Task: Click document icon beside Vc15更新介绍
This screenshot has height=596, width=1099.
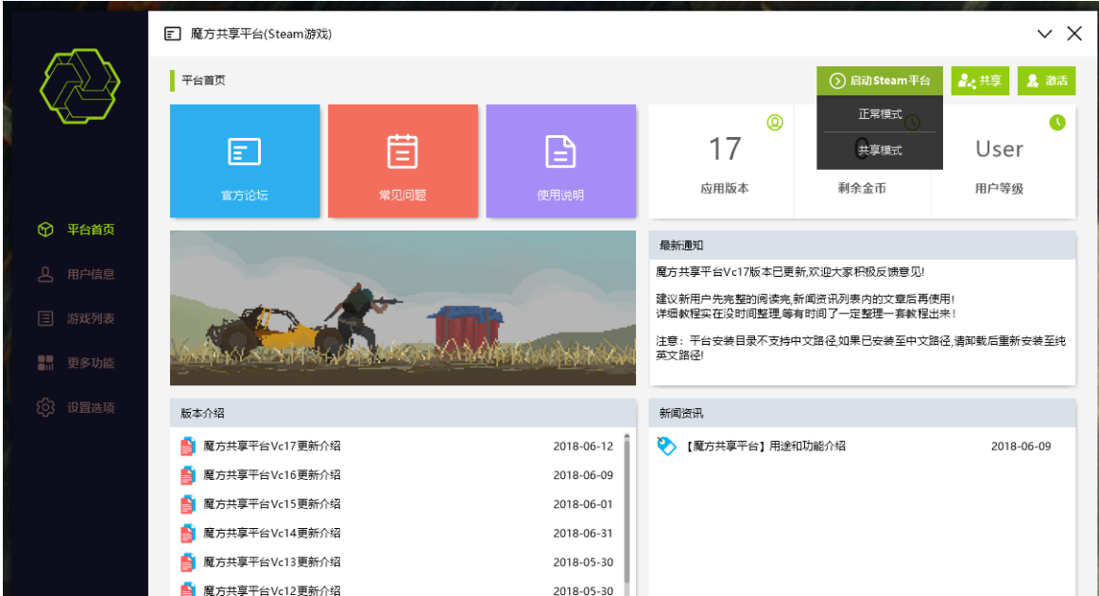Action: pyautogui.click(x=187, y=504)
